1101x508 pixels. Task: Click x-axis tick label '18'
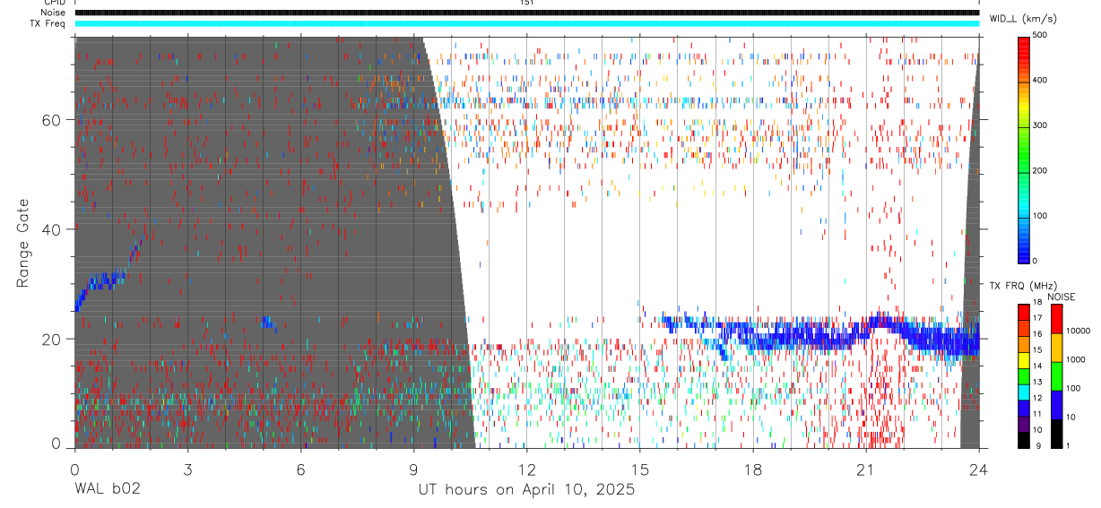753,469
